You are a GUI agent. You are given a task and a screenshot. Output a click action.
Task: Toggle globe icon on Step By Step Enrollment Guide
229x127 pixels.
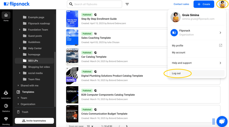(x=96, y=15)
